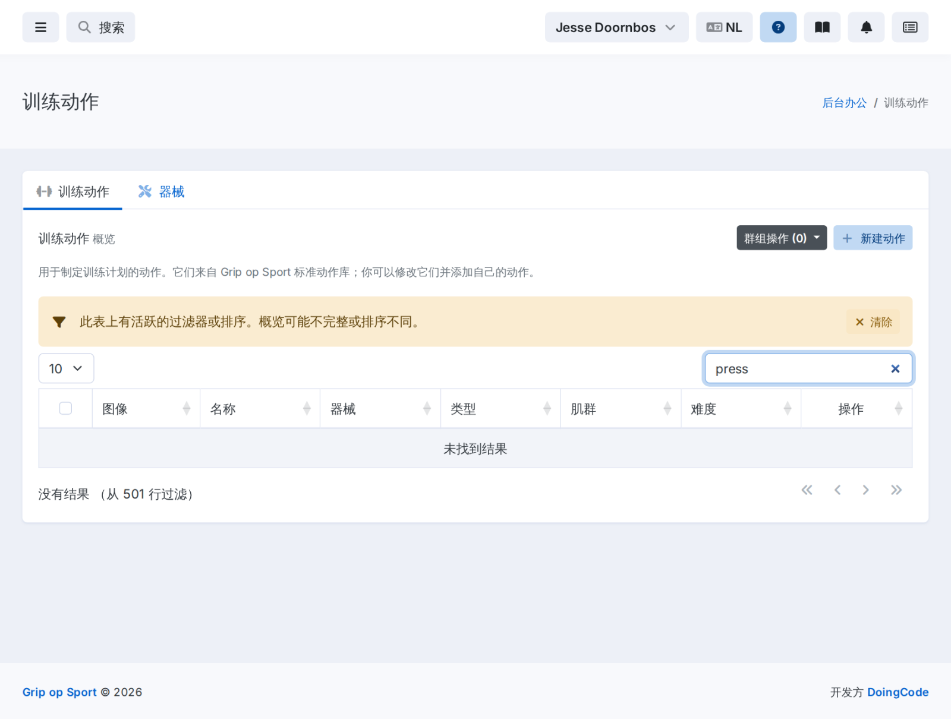
Task: Sort the table by 操作 column
Action: pos(856,409)
